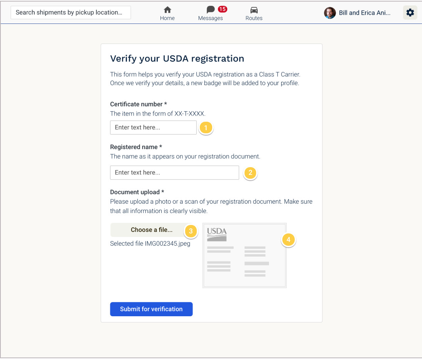
Task: Click the user profile avatar photo
Action: (330, 13)
